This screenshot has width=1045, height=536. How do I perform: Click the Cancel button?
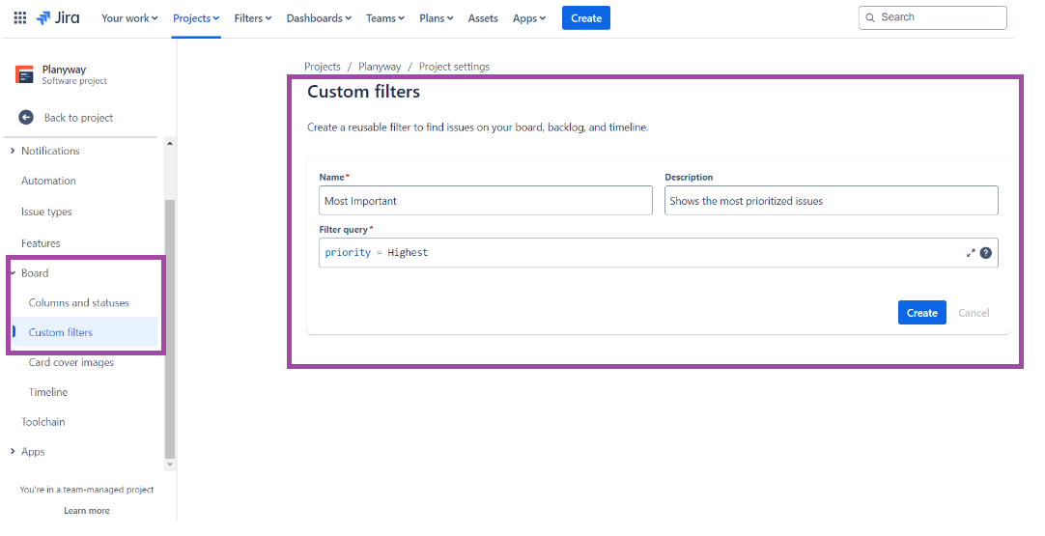[974, 313]
